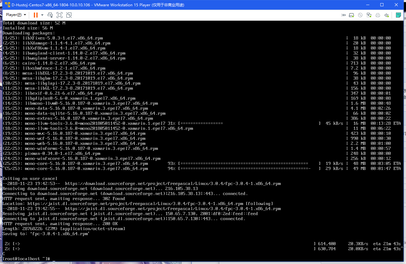Viewport: 406px width, 264px height.
Task: Toggle the sticky note message panel
Action: (x=398, y=15)
